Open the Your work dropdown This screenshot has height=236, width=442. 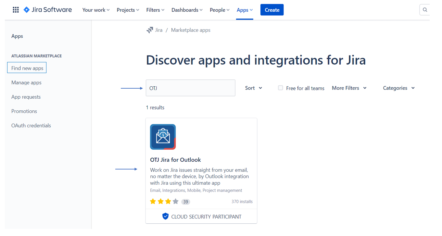(96, 10)
